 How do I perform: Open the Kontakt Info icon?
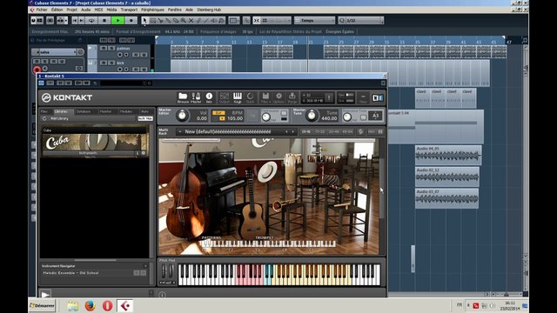pyautogui.click(x=209, y=97)
